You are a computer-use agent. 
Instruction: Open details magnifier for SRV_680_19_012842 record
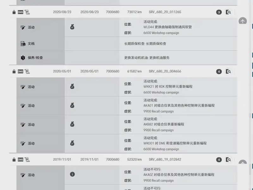coord(228,160)
